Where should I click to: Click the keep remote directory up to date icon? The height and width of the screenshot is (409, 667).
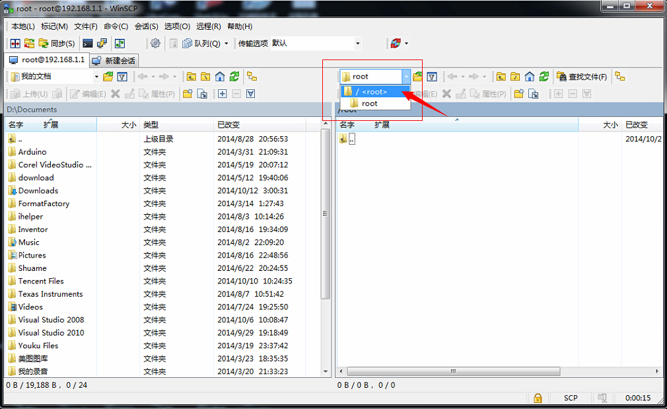(x=120, y=44)
